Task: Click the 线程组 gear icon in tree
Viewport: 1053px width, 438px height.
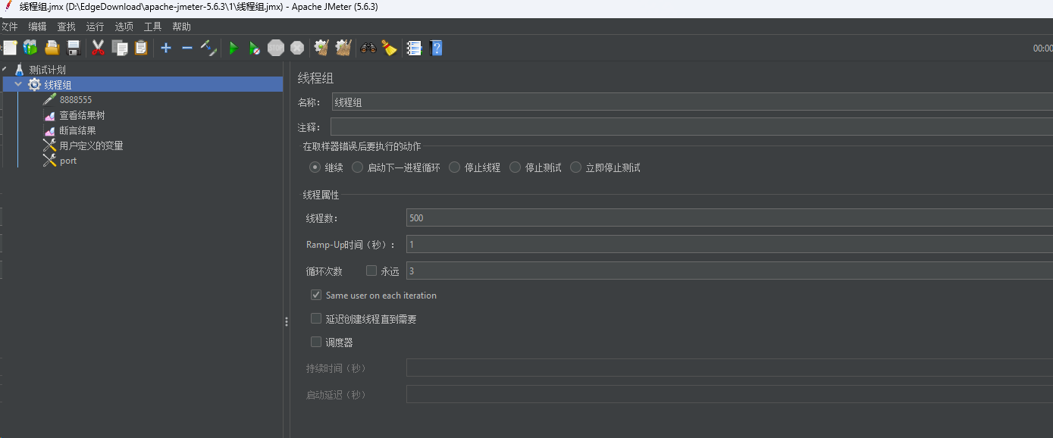Action: pos(34,85)
